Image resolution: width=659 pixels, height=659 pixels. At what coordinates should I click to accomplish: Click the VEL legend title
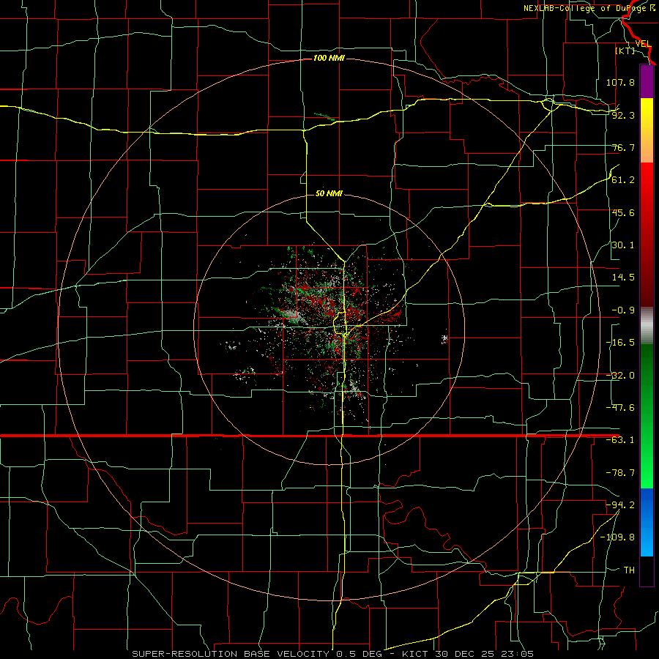pyautogui.click(x=644, y=44)
